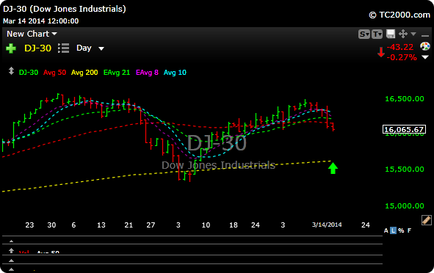
Task: Open the Day timeframe dropdown arrow
Action: (x=101, y=48)
